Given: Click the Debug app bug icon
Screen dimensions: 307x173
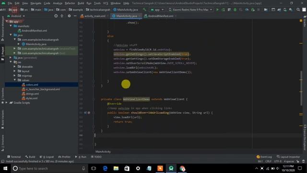Looking at the screenshot, I should click(x=235, y=10).
